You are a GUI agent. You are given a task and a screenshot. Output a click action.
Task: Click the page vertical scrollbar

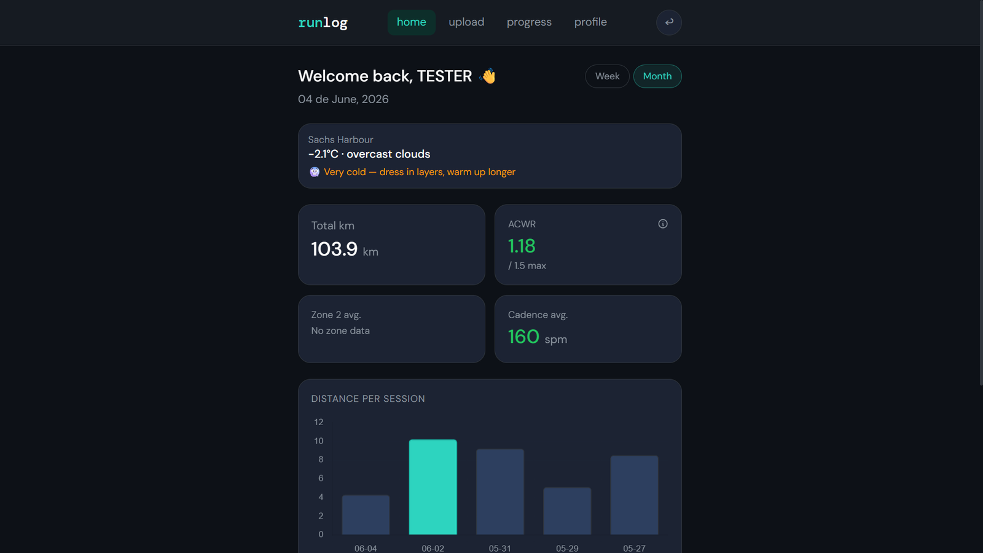coord(981,193)
